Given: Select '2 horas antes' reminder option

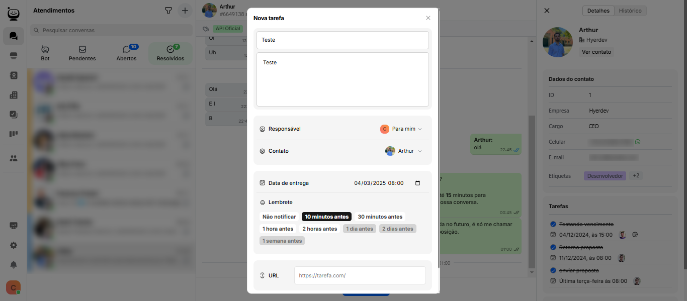Looking at the screenshot, I should pos(320,229).
